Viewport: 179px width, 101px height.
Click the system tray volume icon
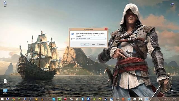pos(169,99)
